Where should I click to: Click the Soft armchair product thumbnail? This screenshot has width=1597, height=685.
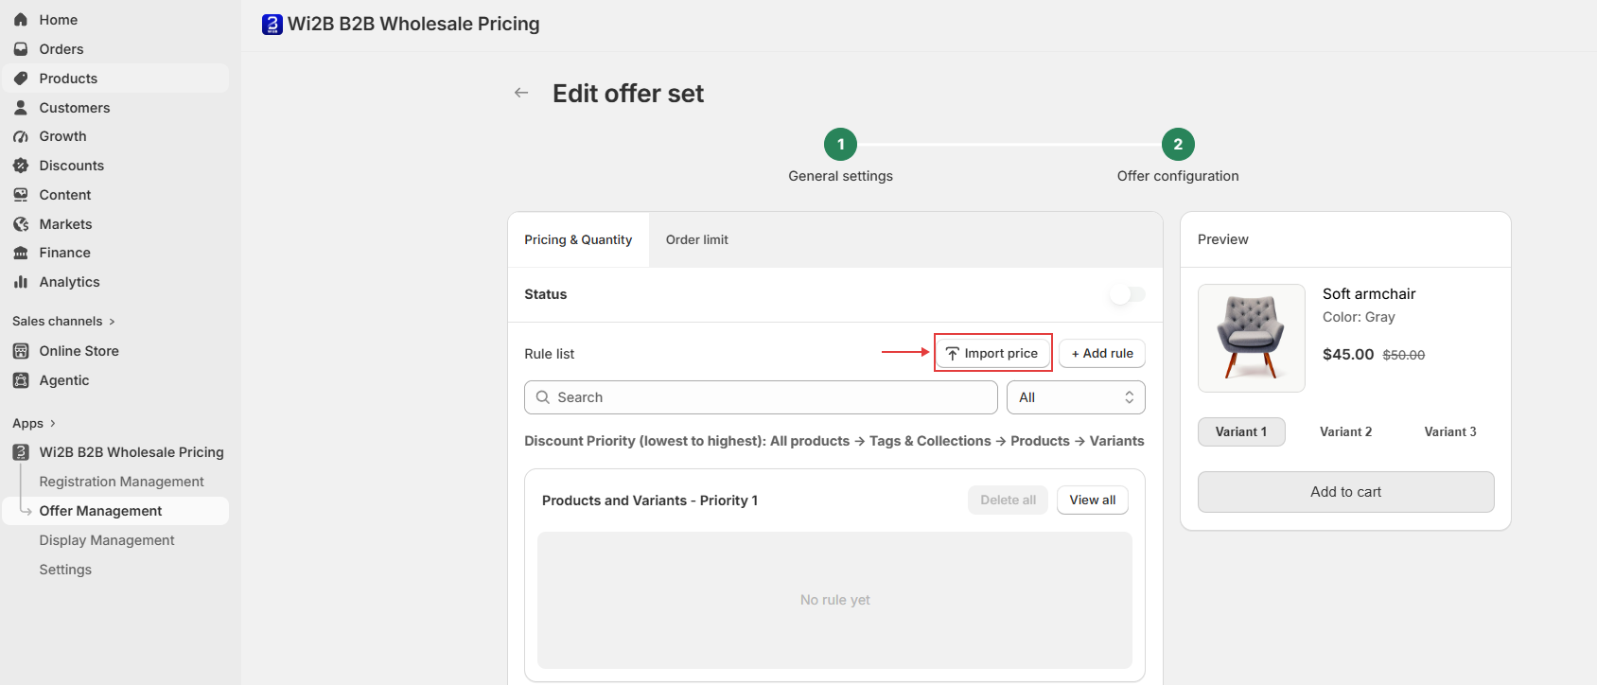click(x=1251, y=338)
